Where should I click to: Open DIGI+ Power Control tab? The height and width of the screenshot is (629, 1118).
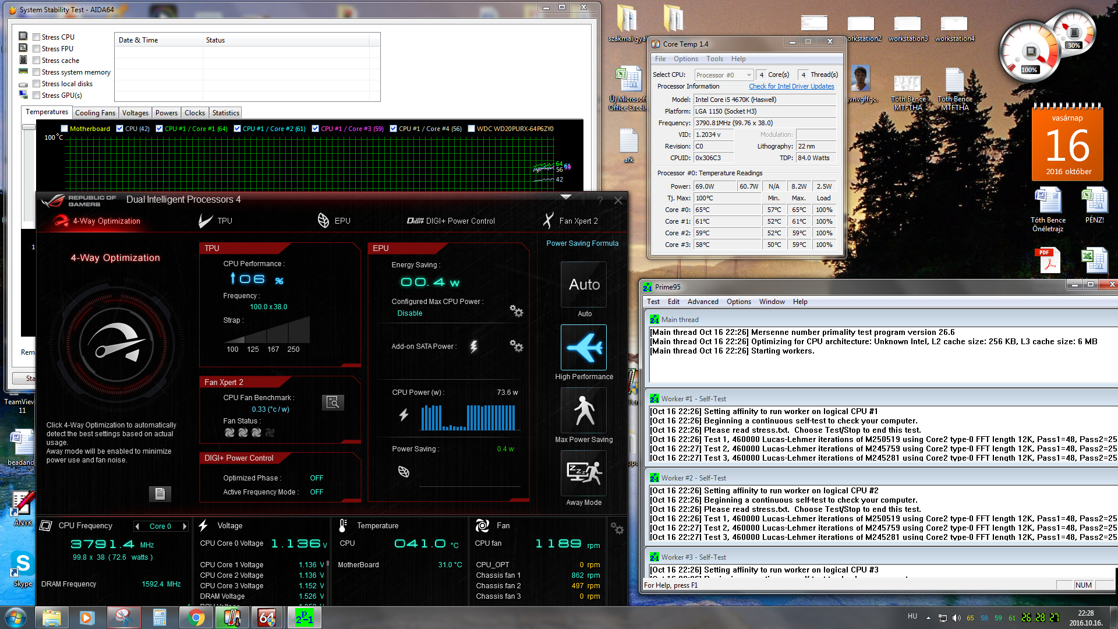click(x=451, y=221)
